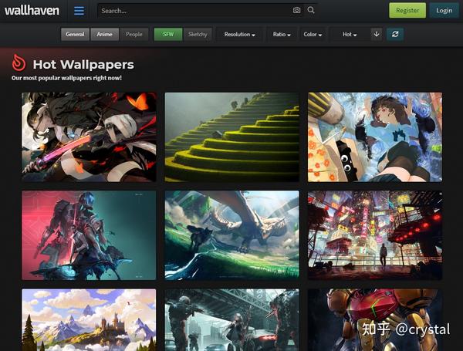
Task: Open the castle and mountains wallpaper
Action: point(89,320)
